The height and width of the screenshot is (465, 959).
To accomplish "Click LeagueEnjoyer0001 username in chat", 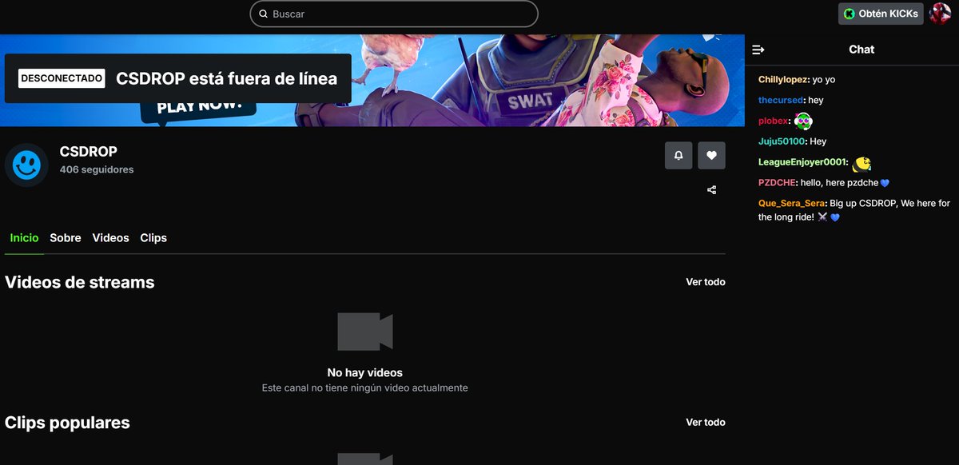I will [802, 162].
